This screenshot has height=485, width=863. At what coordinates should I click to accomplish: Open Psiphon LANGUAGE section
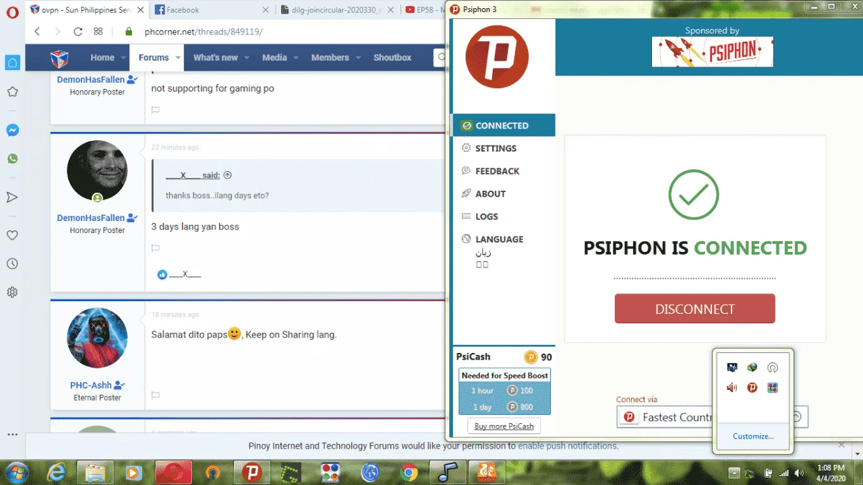coord(499,239)
